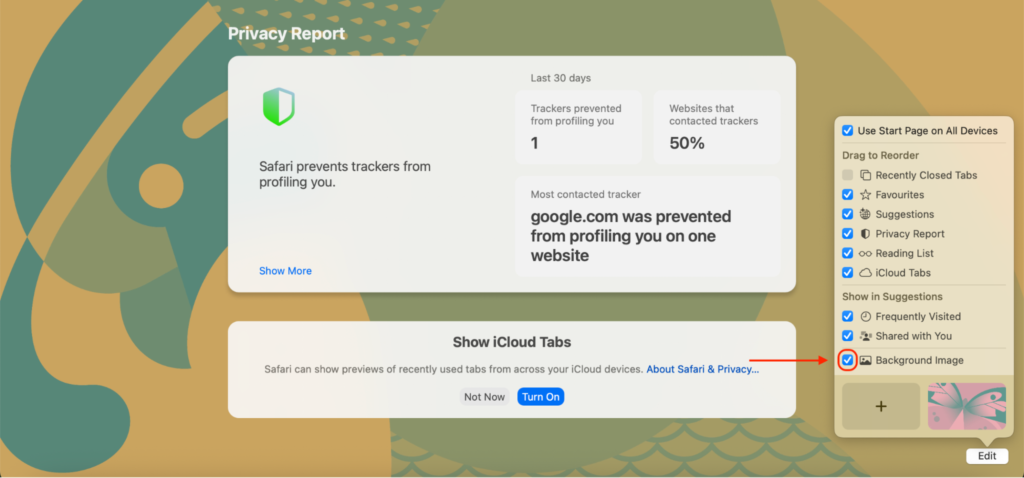The image size is (1024, 478).
Task: Click the Suggestions globe icon
Action: click(x=865, y=214)
